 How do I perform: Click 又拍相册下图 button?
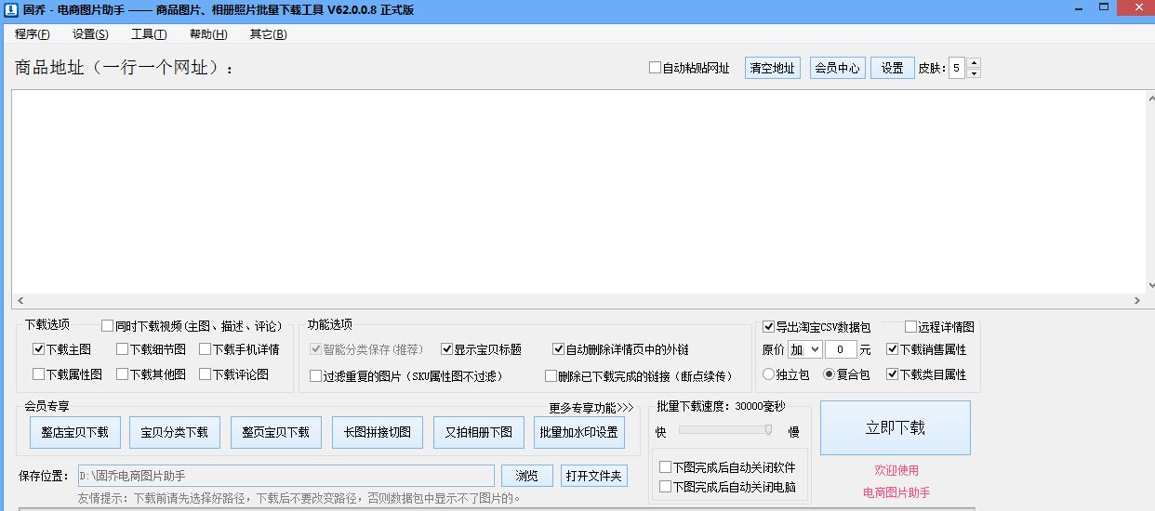[x=479, y=432]
